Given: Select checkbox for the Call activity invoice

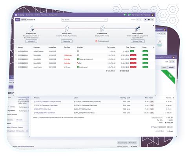Looking at the screenshot, I should tap(16, 63).
